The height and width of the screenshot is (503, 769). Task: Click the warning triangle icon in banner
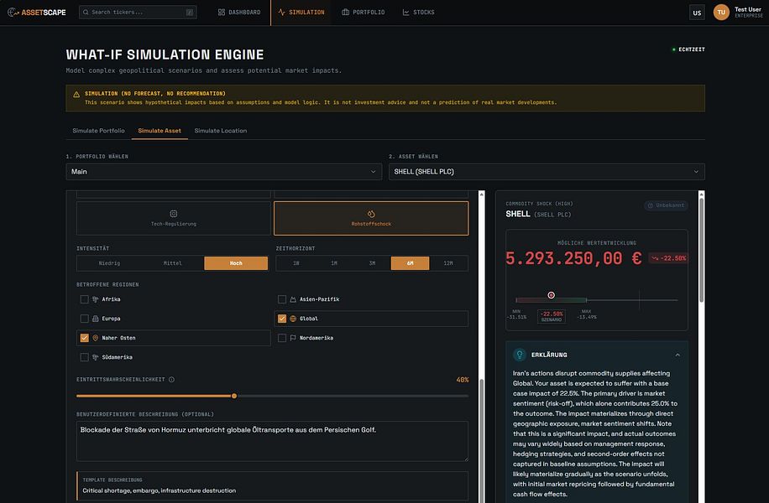click(76, 95)
